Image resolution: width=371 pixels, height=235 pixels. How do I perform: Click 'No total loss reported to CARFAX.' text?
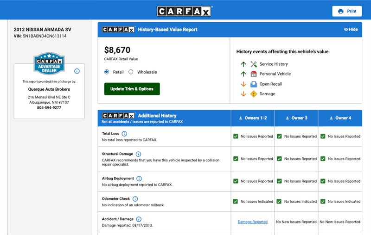pos(129,140)
